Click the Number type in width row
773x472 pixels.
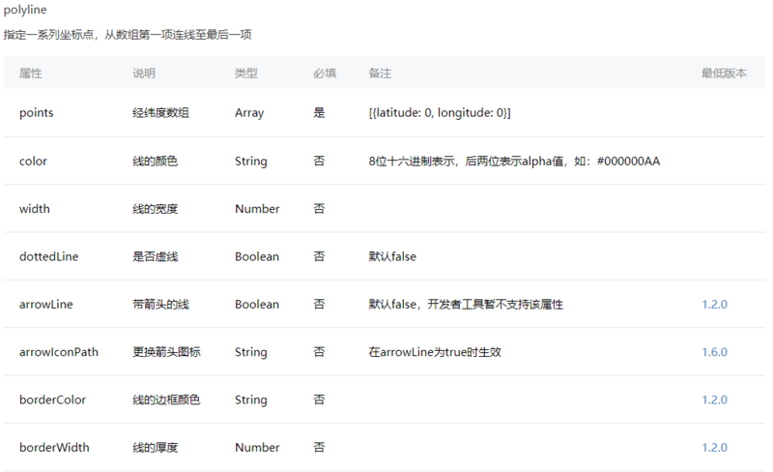pyautogui.click(x=257, y=208)
